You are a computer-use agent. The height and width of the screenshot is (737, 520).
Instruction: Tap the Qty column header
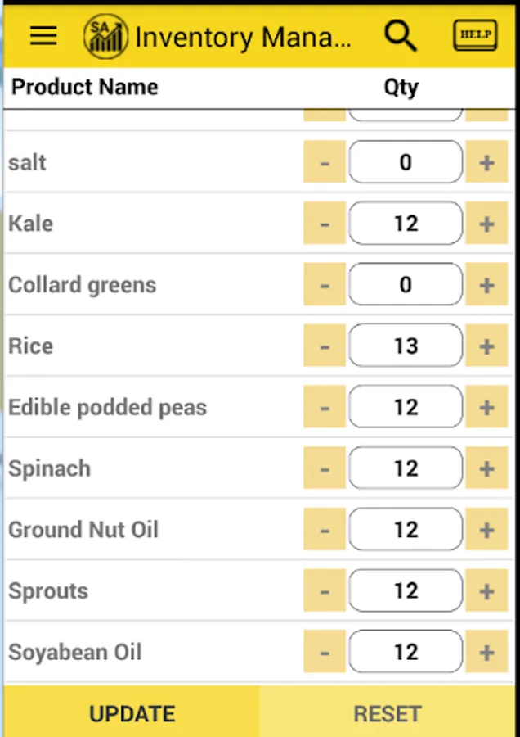point(401,88)
